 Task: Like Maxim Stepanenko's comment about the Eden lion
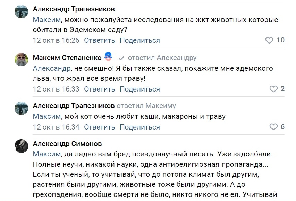274,89
